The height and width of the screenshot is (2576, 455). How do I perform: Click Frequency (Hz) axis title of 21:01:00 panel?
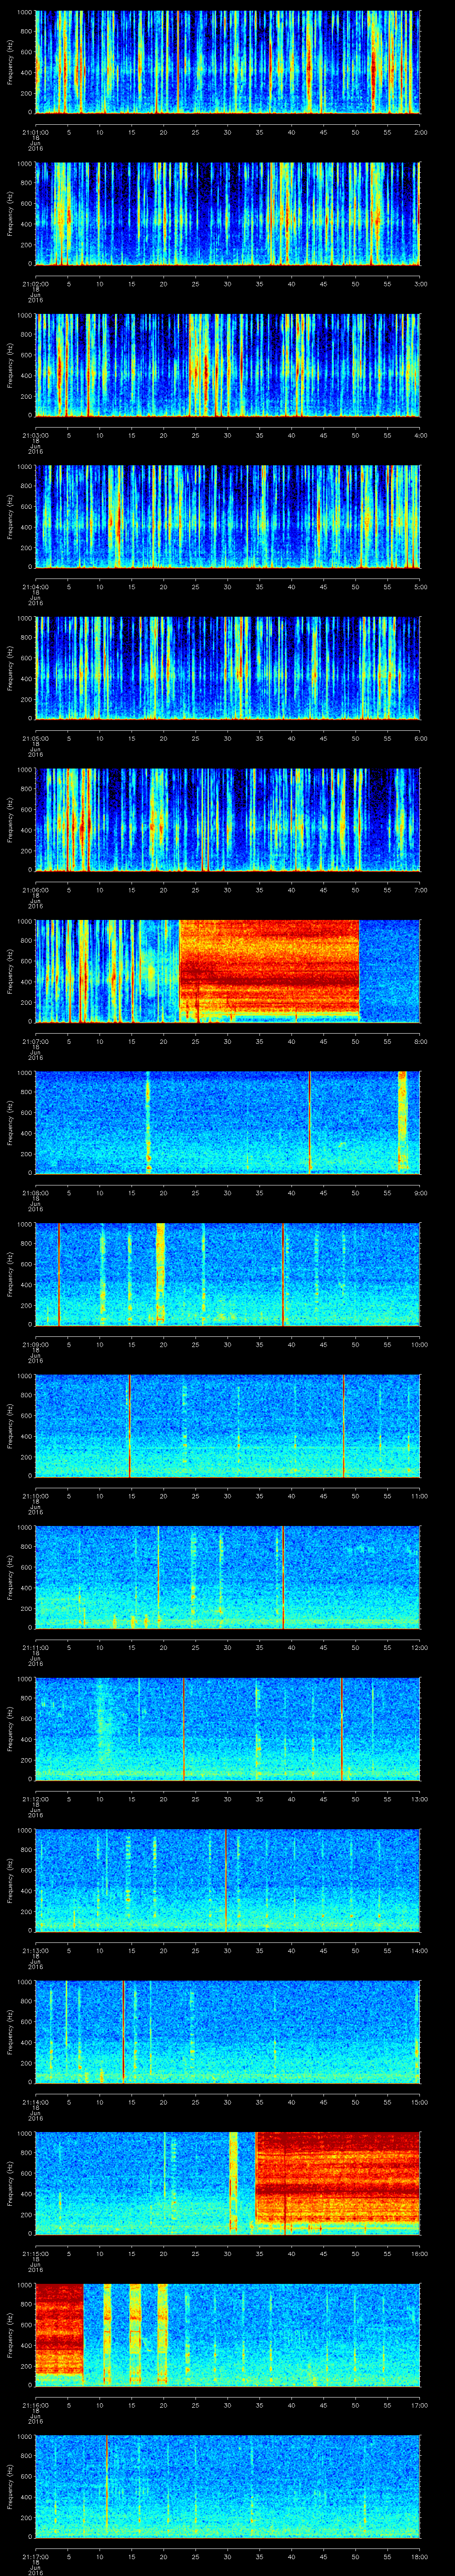pos(10,62)
